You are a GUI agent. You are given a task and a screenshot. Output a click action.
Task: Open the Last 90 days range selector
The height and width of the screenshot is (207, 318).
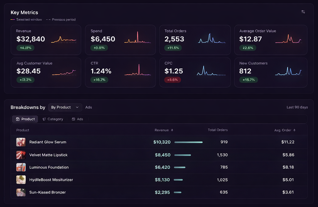297,107
